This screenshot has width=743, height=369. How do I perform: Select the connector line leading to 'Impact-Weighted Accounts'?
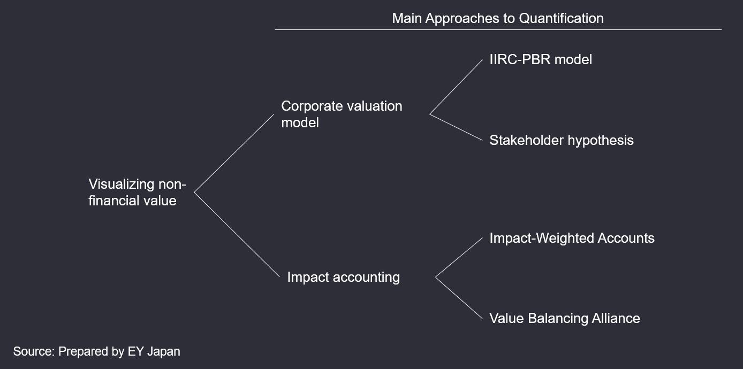pos(459,258)
